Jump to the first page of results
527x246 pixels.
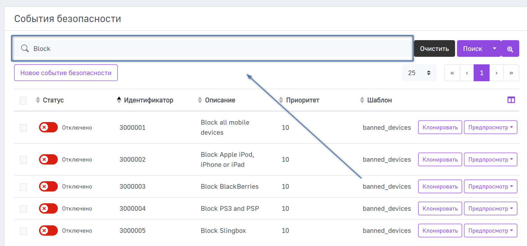452,73
